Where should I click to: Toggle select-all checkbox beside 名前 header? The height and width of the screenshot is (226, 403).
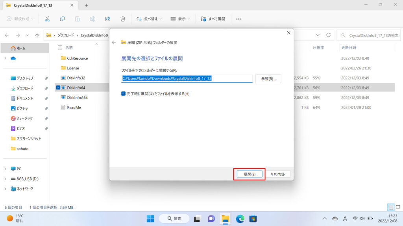coord(60,47)
